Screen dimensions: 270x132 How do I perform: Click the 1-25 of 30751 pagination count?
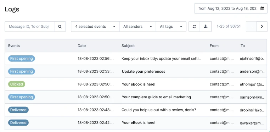click(229, 26)
